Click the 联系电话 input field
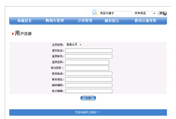Viewport: 176px width, 119px height. point(89,74)
